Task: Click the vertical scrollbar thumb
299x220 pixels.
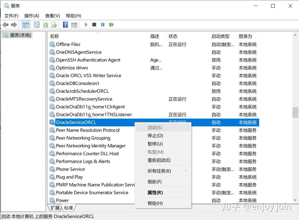Action: (x=295, y=112)
